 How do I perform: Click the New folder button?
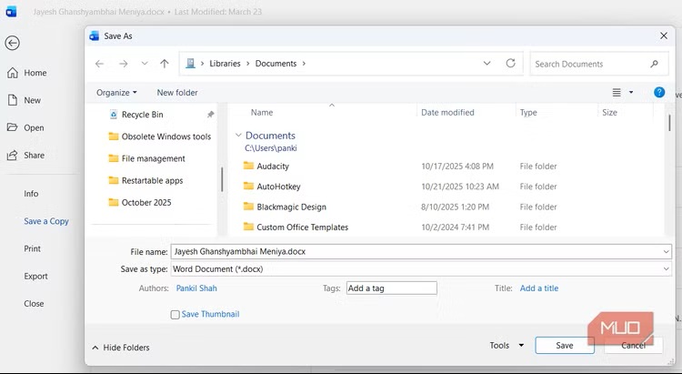click(177, 93)
